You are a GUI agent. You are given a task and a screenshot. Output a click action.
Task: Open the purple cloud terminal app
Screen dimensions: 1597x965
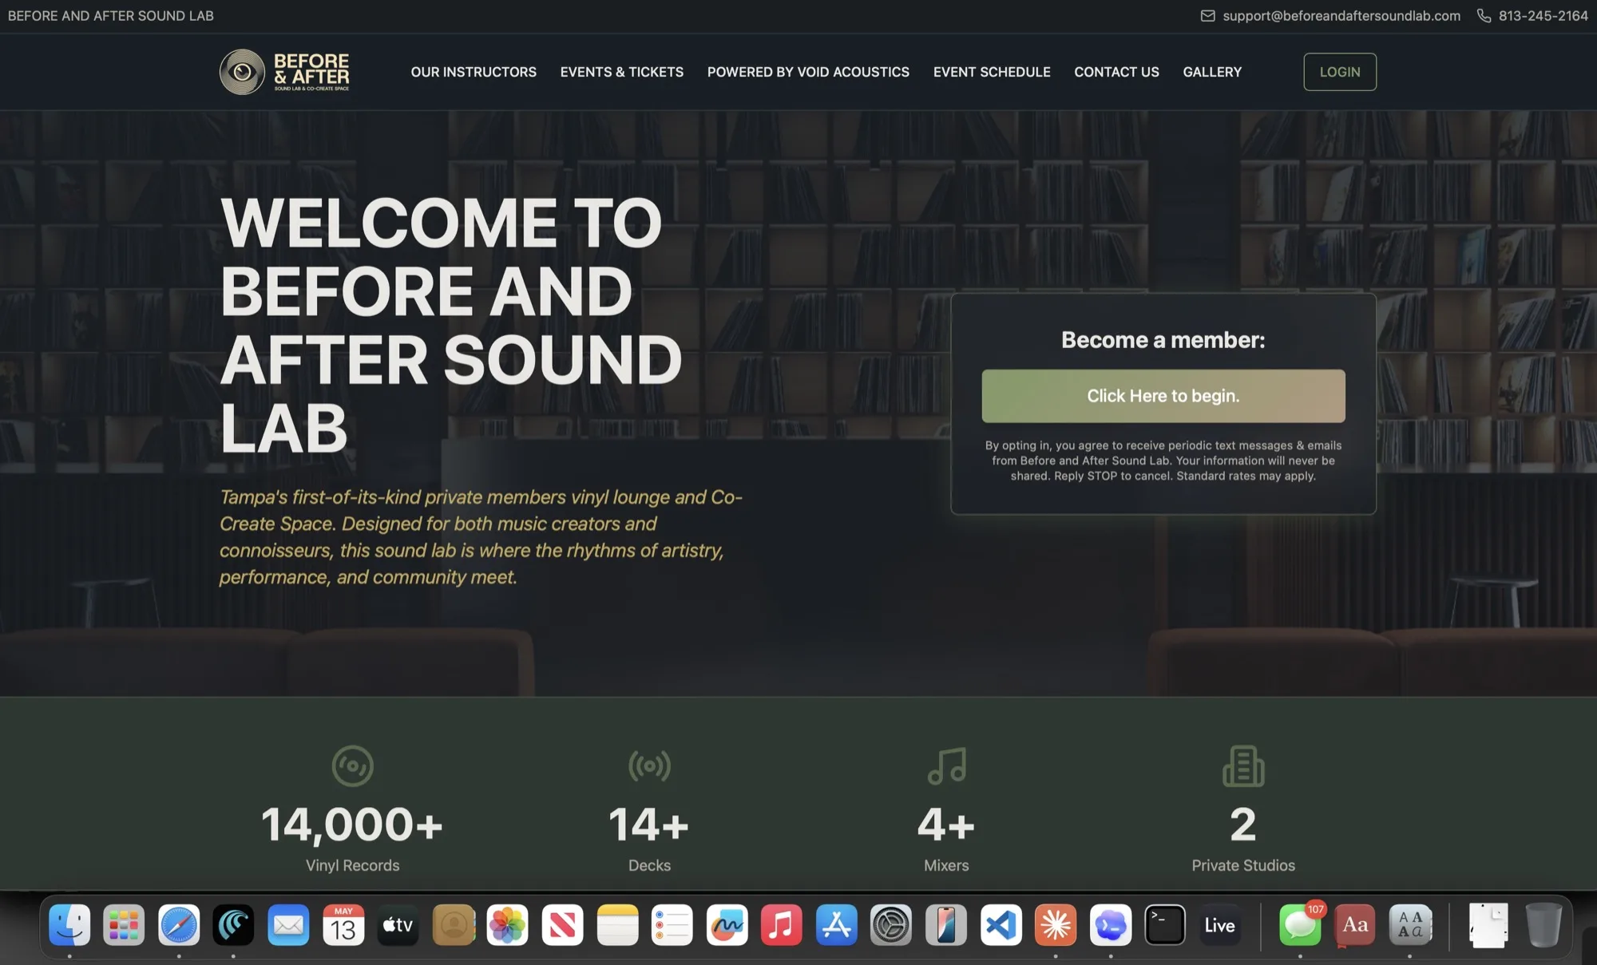click(x=1111, y=925)
